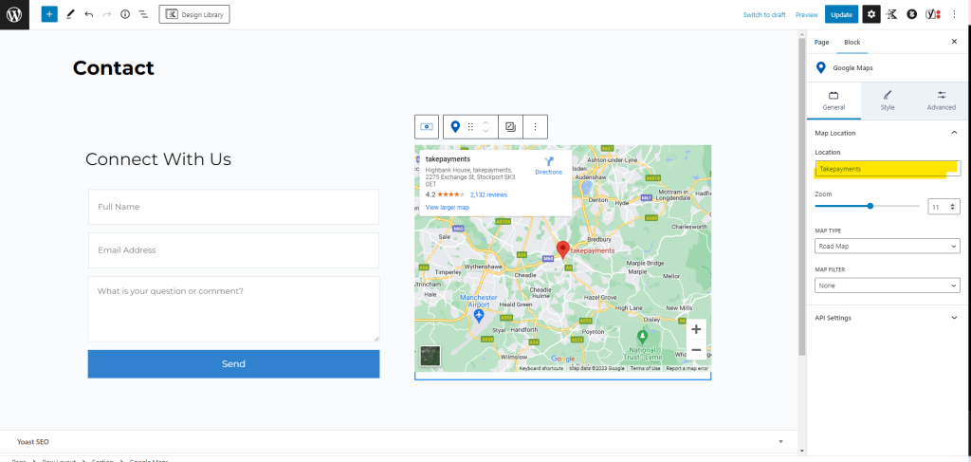Click the Google Maps block pin icon
The height and width of the screenshot is (462, 971).
pyautogui.click(x=455, y=126)
